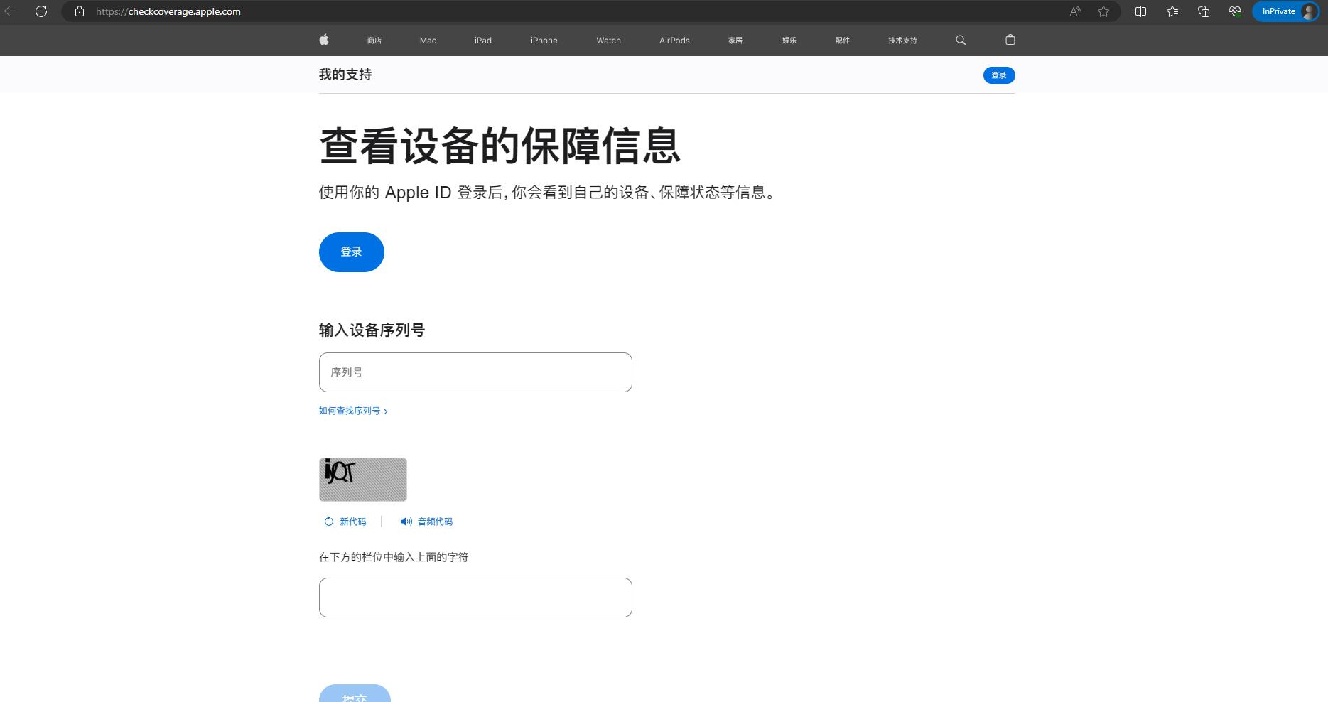Click the 输入设备序列号 label
Image resolution: width=1328 pixels, height=702 pixels.
(372, 330)
